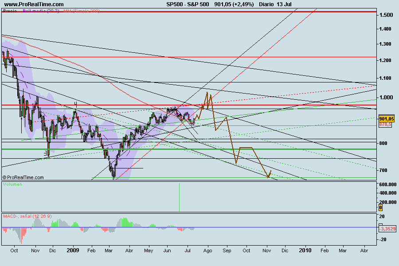Click the 700 price axis value
Viewport: 399px width, 266px height.
click(x=383, y=170)
